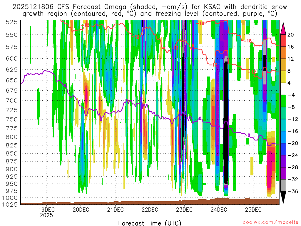Click the 650 pressure level label
Image resolution: width=301 pixels, height=226 pixels.
(x=12, y=80)
